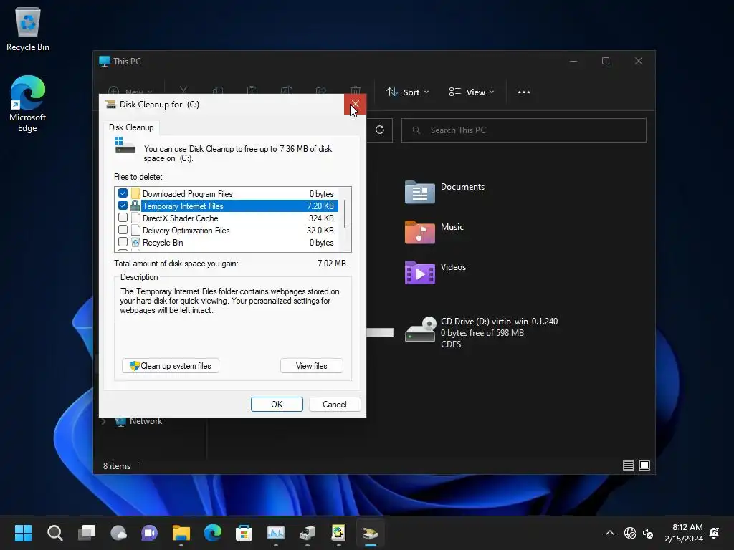Select the Delivery Optimization Files row text
This screenshot has width=734, height=550.
pos(186,231)
